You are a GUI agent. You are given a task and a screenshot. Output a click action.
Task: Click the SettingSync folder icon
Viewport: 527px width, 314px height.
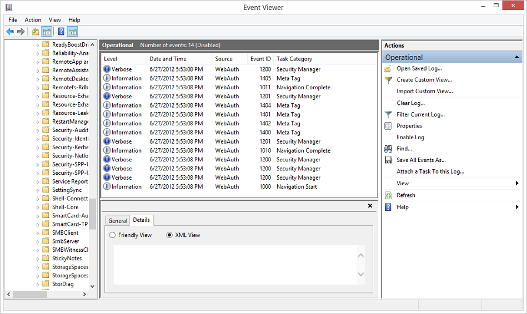pos(46,190)
